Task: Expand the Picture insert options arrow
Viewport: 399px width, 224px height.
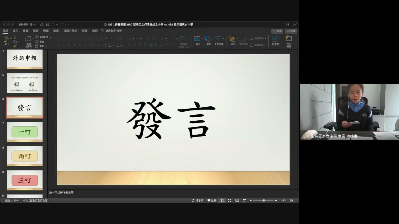Action: (202, 39)
